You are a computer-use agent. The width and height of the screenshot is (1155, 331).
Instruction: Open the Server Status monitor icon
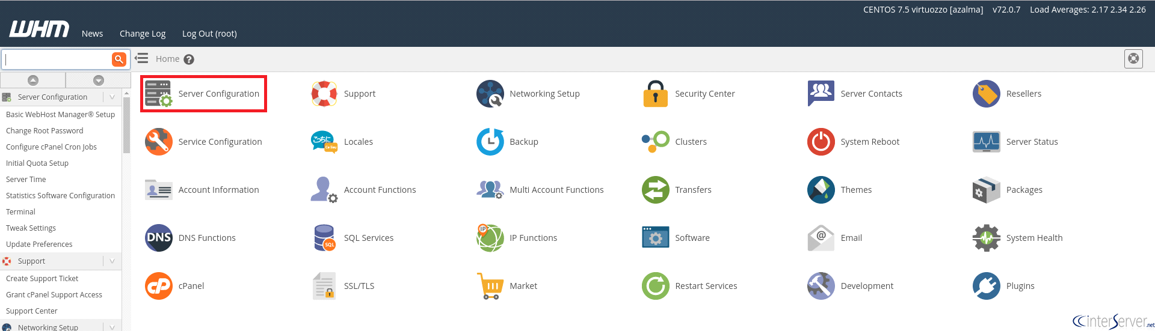point(987,142)
